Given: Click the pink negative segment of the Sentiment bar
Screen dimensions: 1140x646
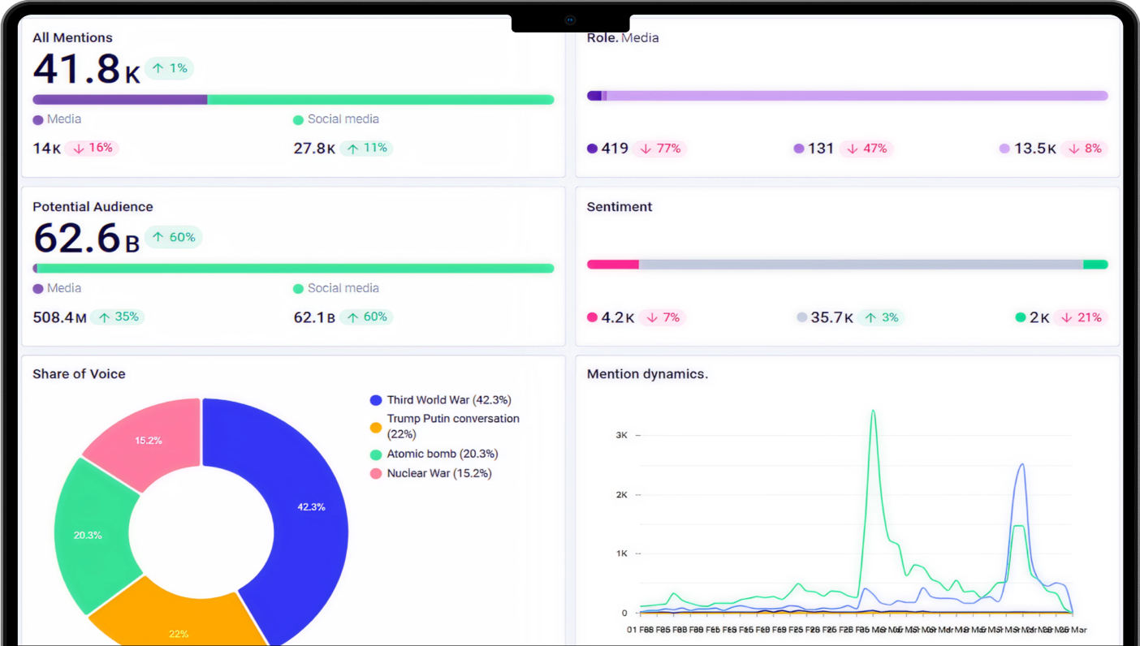Looking at the screenshot, I should point(613,265).
